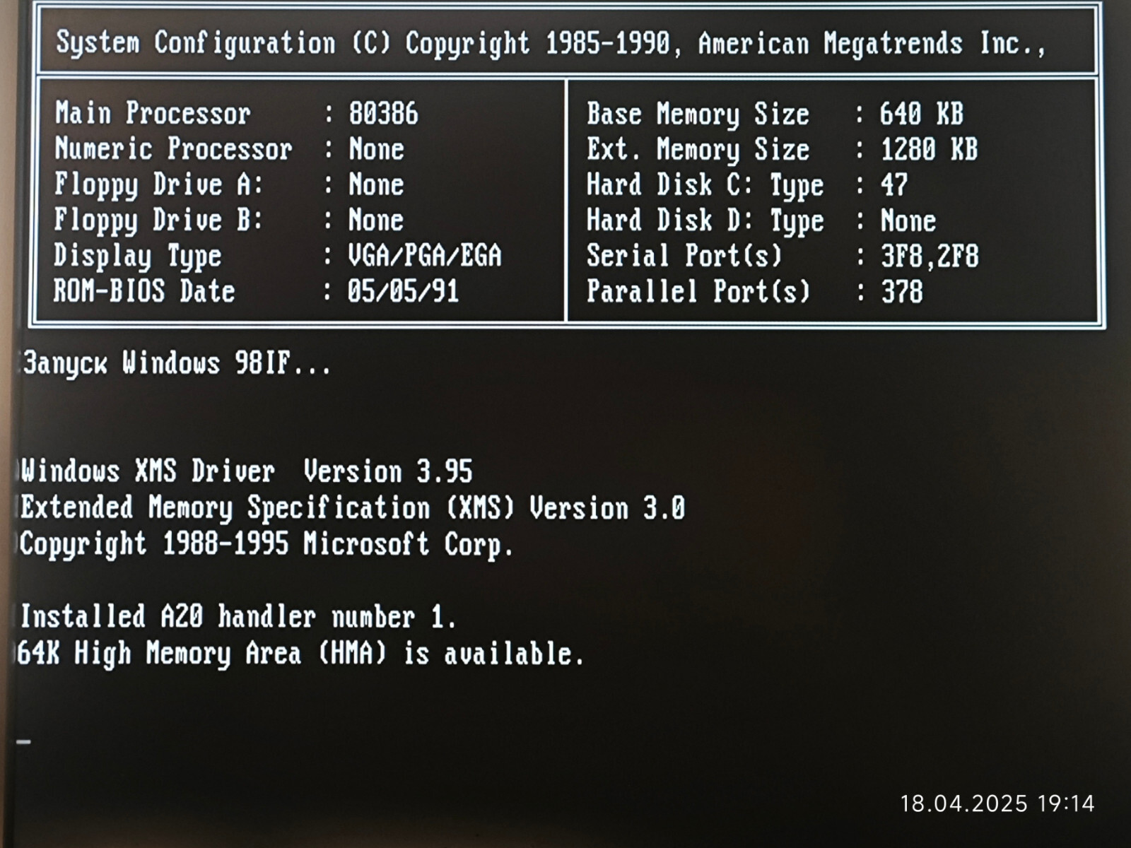
Task: Select the 'Serial Port(s)' label
Action: pos(684,256)
